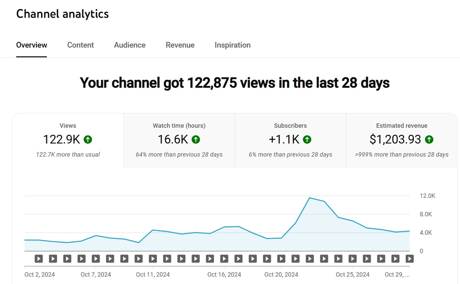
Task: Click the Channel analytics page title
Action: click(62, 14)
